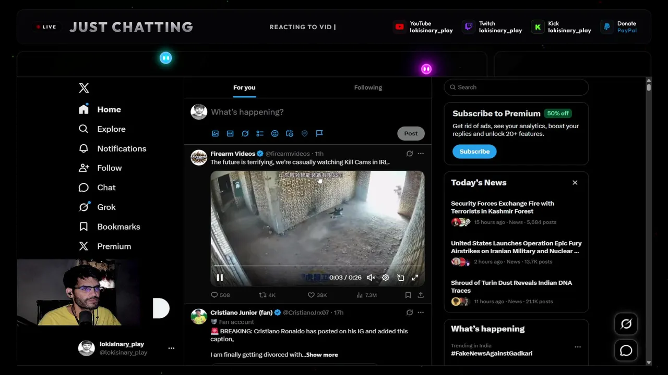Share the Firearm Videos post
The width and height of the screenshot is (668, 375).
(421, 295)
